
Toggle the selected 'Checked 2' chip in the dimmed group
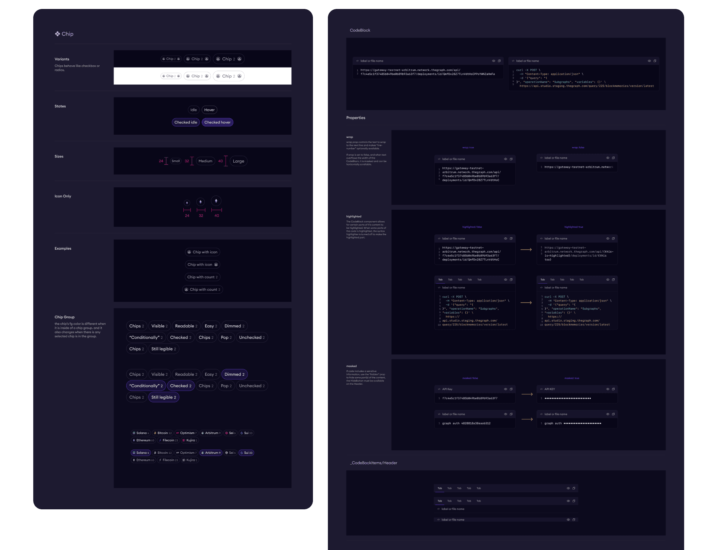click(181, 386)
